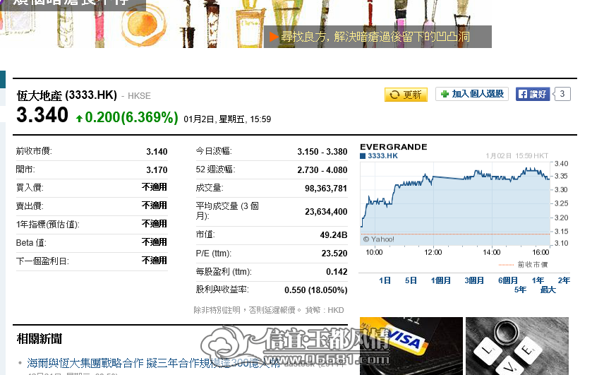Click the blue 3333.HK legend square

[363, 156]
